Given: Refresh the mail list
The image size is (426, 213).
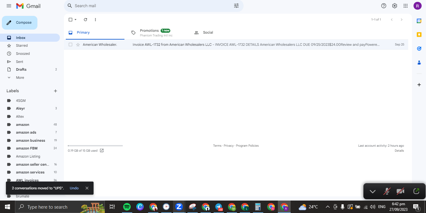Looking at the screenshot, I should pyautogui.click(x=85, y=20).
